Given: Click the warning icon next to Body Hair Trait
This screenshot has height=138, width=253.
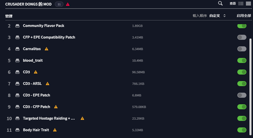Looking at the screenshot, I should tap(55, 130).
